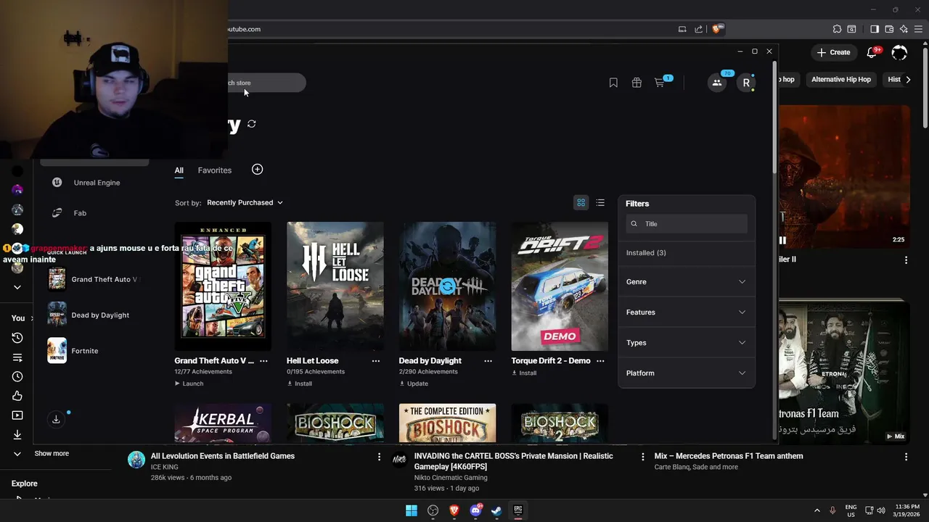Open the Epic wishlist bookmark icon
The height and width of the screenshot is (522, 929).
[x=613, y=83]
